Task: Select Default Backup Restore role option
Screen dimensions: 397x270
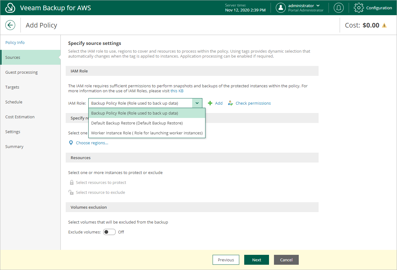Action: (147, 123)
